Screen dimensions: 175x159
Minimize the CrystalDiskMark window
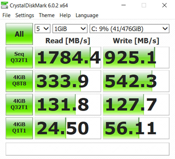pyautogui.click(x=124, y=5)
